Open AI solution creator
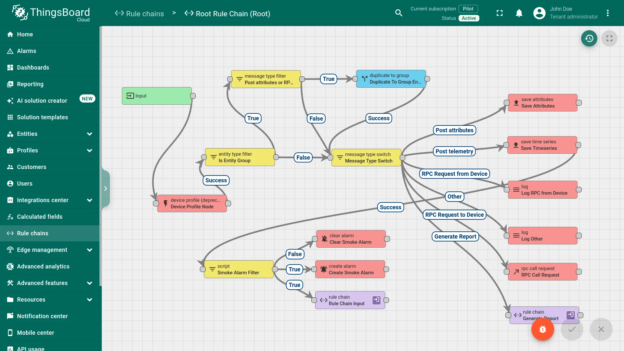Viewport: 624px width, 351px height. coord(50,101)
